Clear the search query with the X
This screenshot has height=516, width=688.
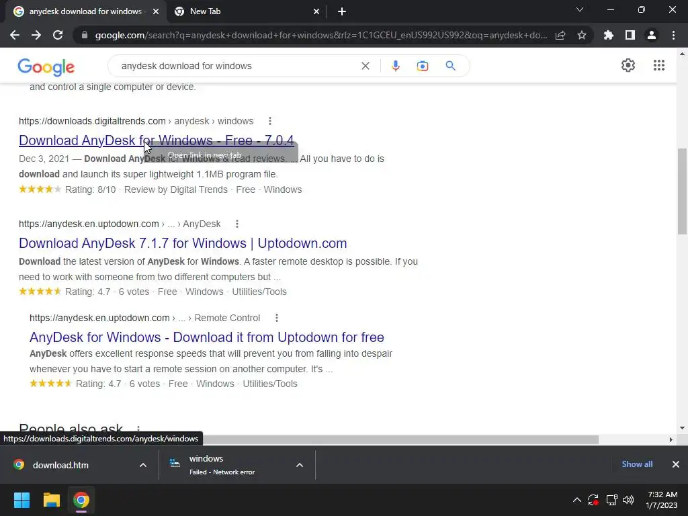(365, 66)
